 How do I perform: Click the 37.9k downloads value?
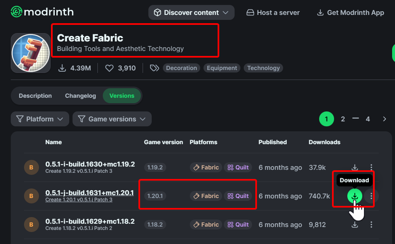click(x=317, y=167)
